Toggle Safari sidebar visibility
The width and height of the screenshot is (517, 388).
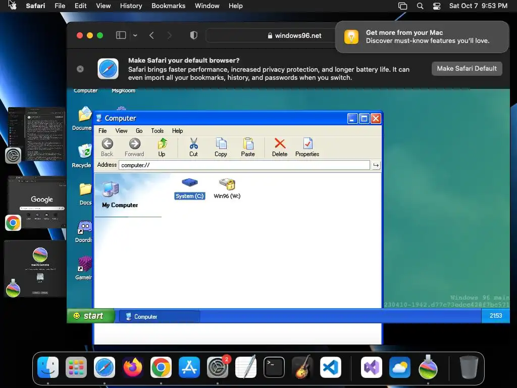121,35
